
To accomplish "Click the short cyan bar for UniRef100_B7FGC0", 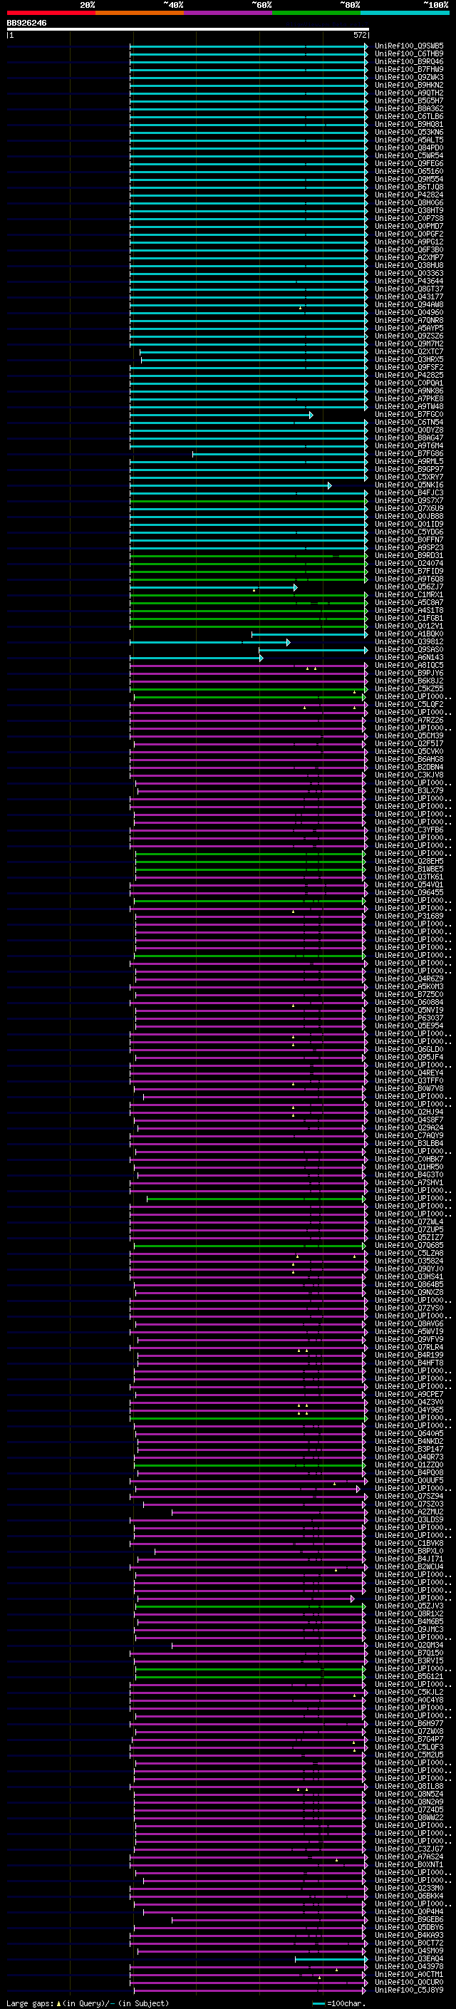I will [222, 415].
